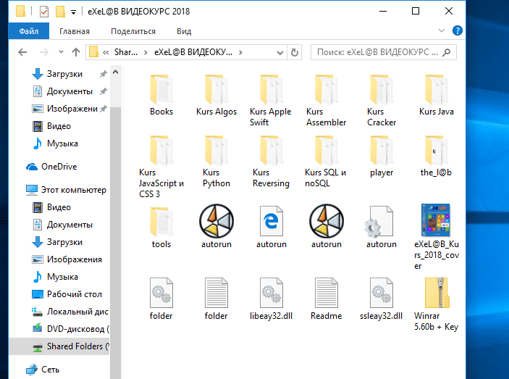
Task: Click the Shar... breadcrumb segment
Action: [126, 52]
